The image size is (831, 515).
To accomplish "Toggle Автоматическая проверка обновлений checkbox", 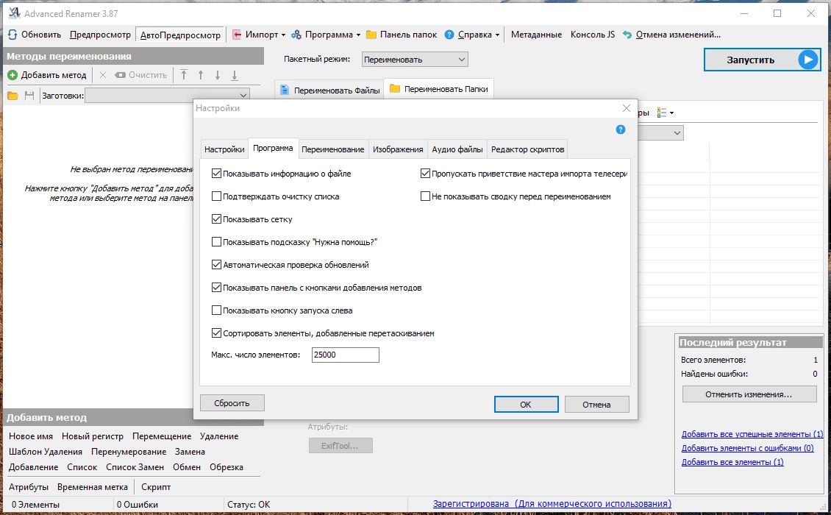I will click(x=216, y=265).
